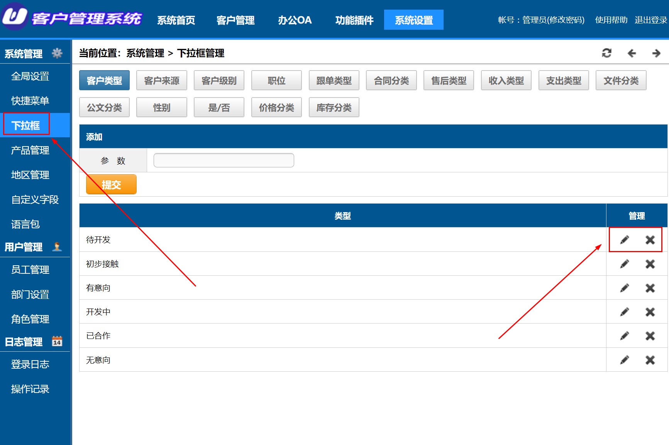Edit the 待开发 row with pencil icon

[x=624, y=240]
